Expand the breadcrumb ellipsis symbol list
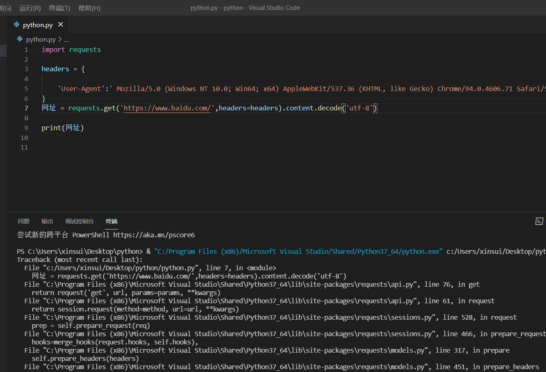 click(66, 40)
